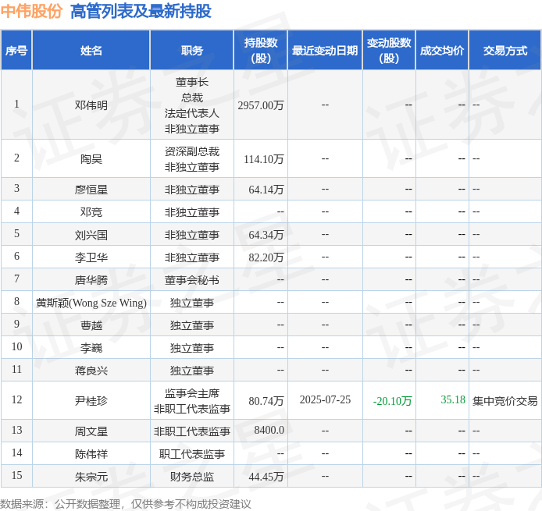Click the 114.10万 shareholding value
This screenshot has height=511, width=542.
point(264,159)
